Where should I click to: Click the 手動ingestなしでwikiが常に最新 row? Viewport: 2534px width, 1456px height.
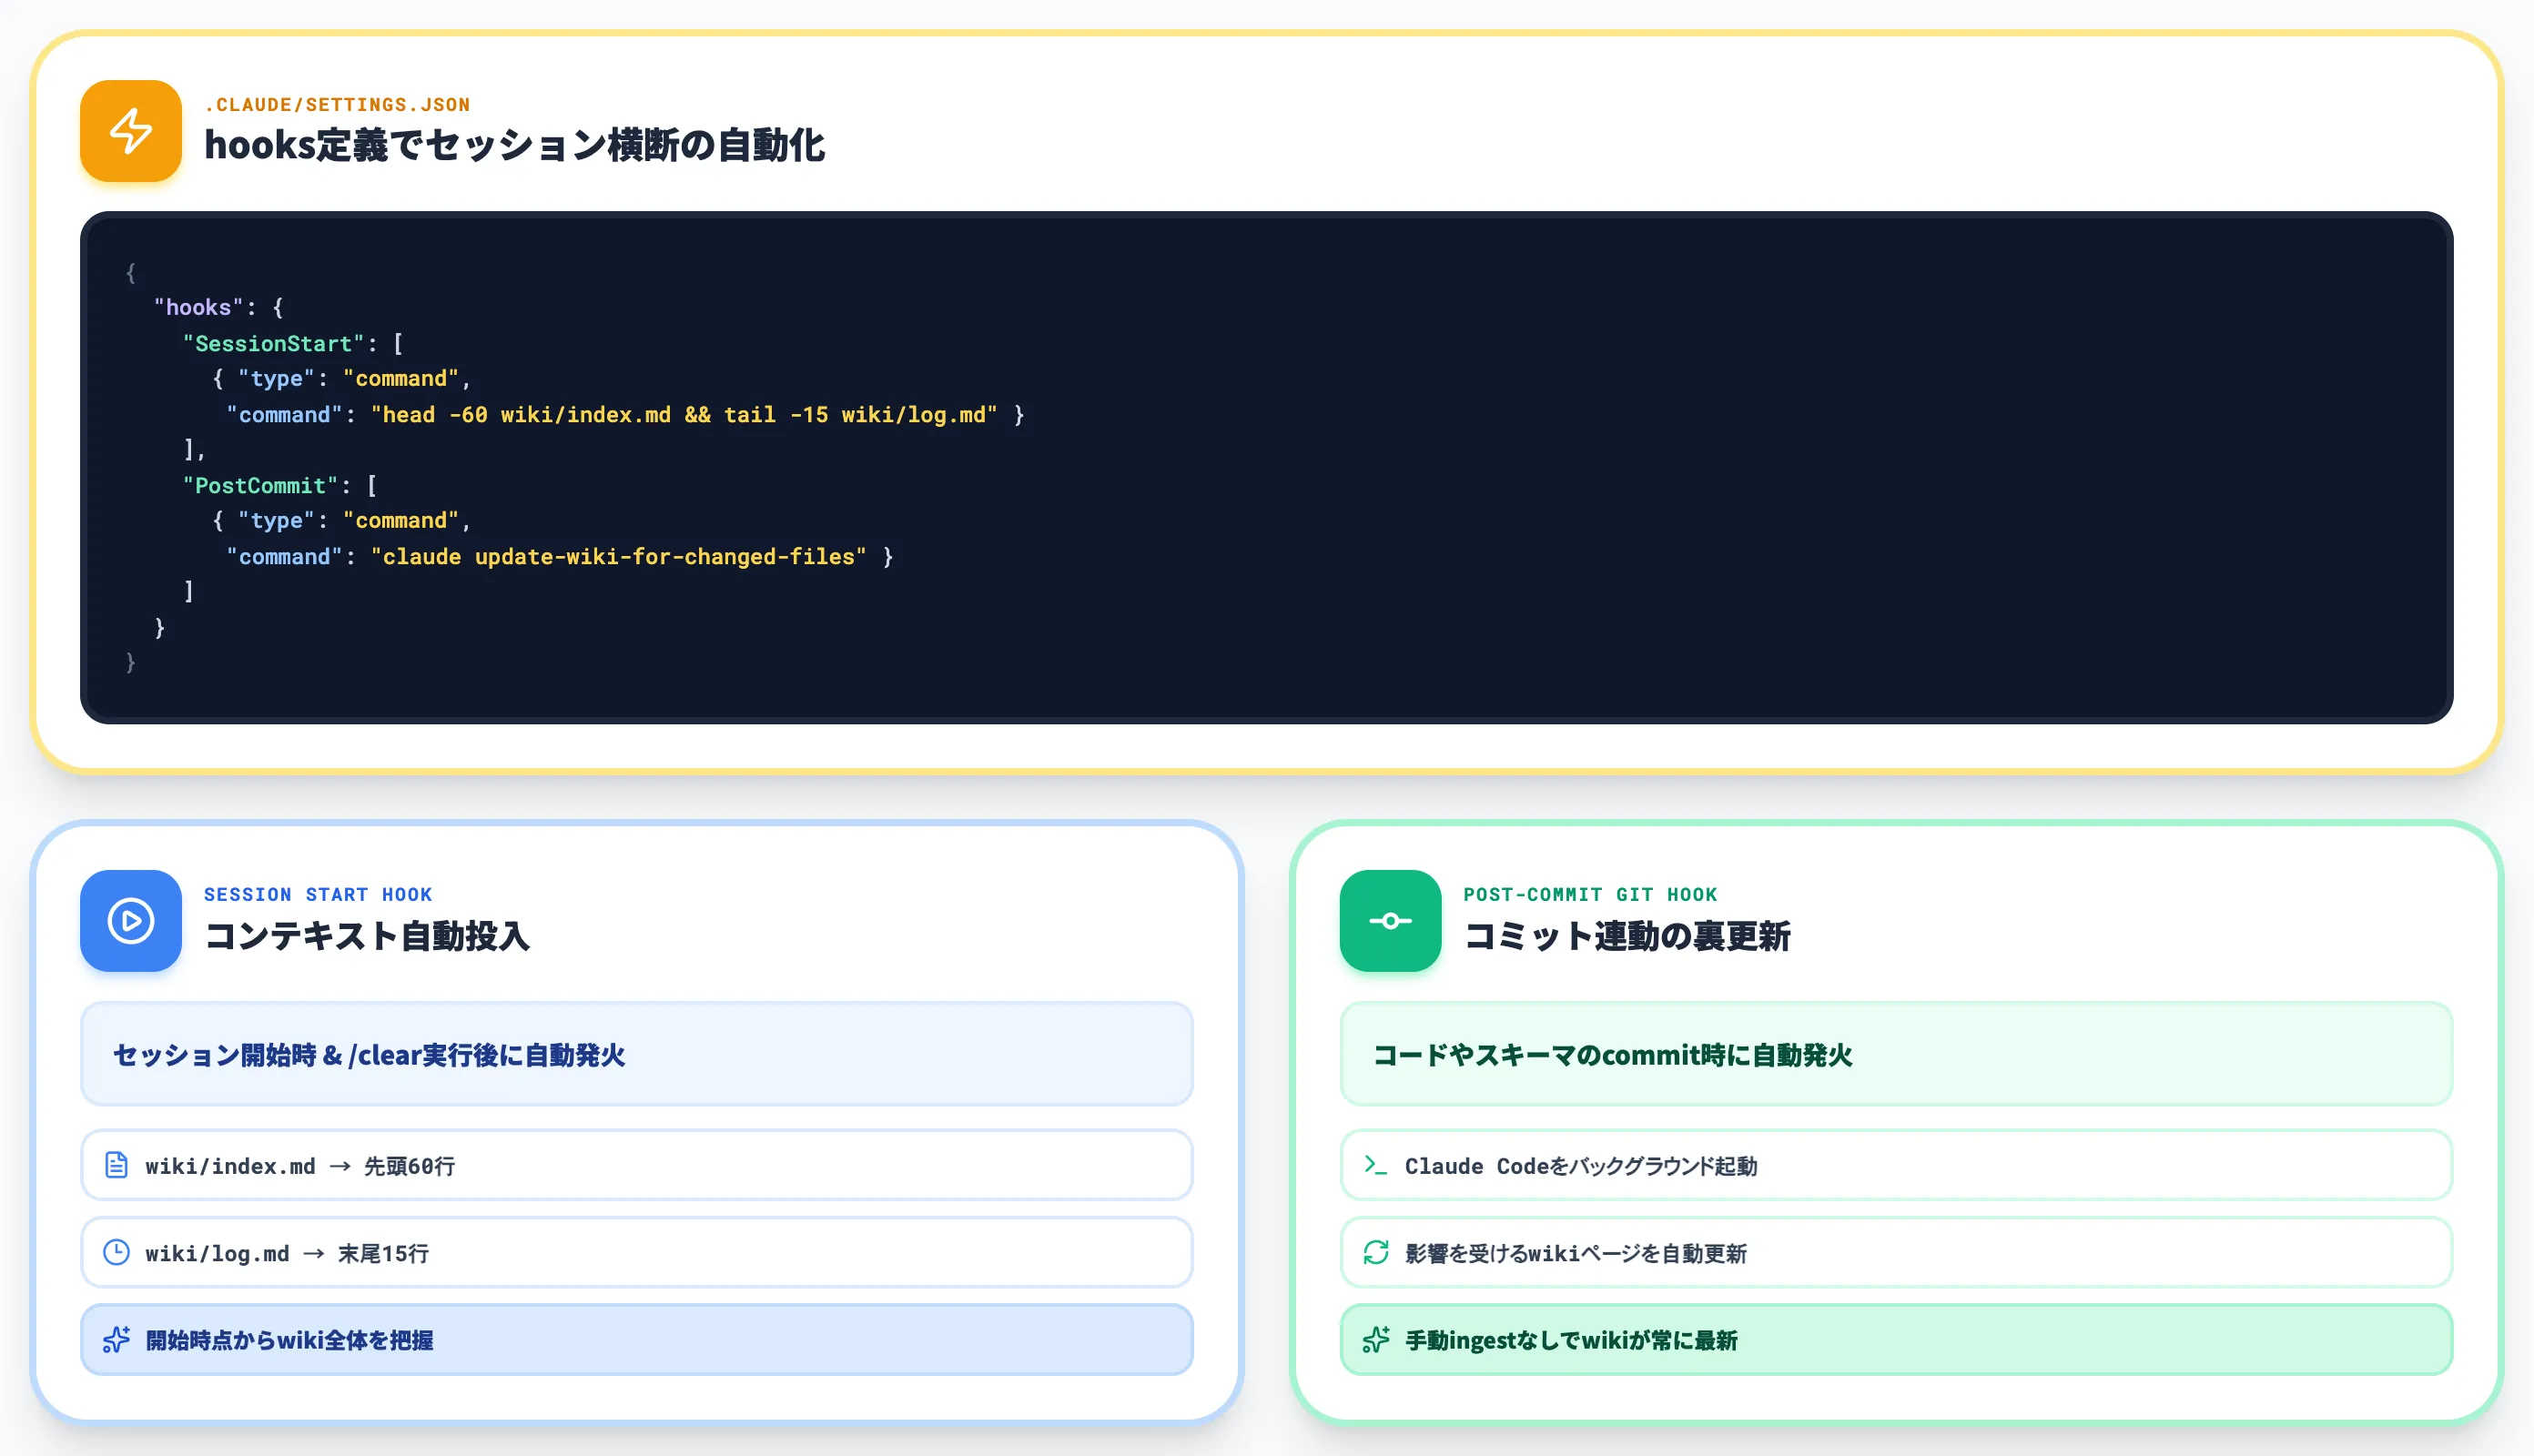[1896, 1339]
